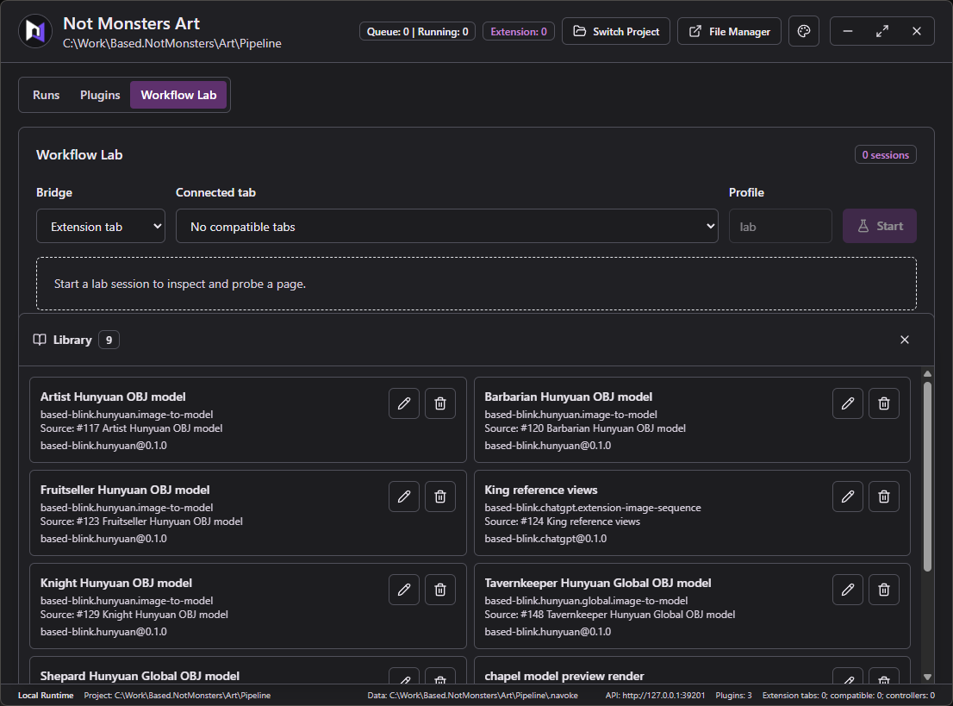The width and height of the screenshot is (953, 706).
Task: Click the Queue and Running status badge
Action: click(x=418, y=32)
